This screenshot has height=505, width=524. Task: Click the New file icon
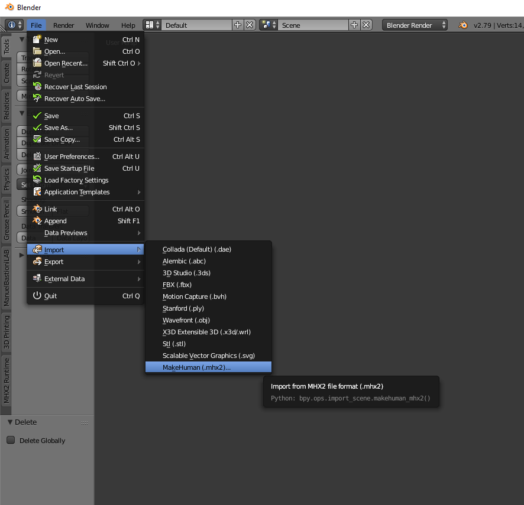click(x=37, y=40)
